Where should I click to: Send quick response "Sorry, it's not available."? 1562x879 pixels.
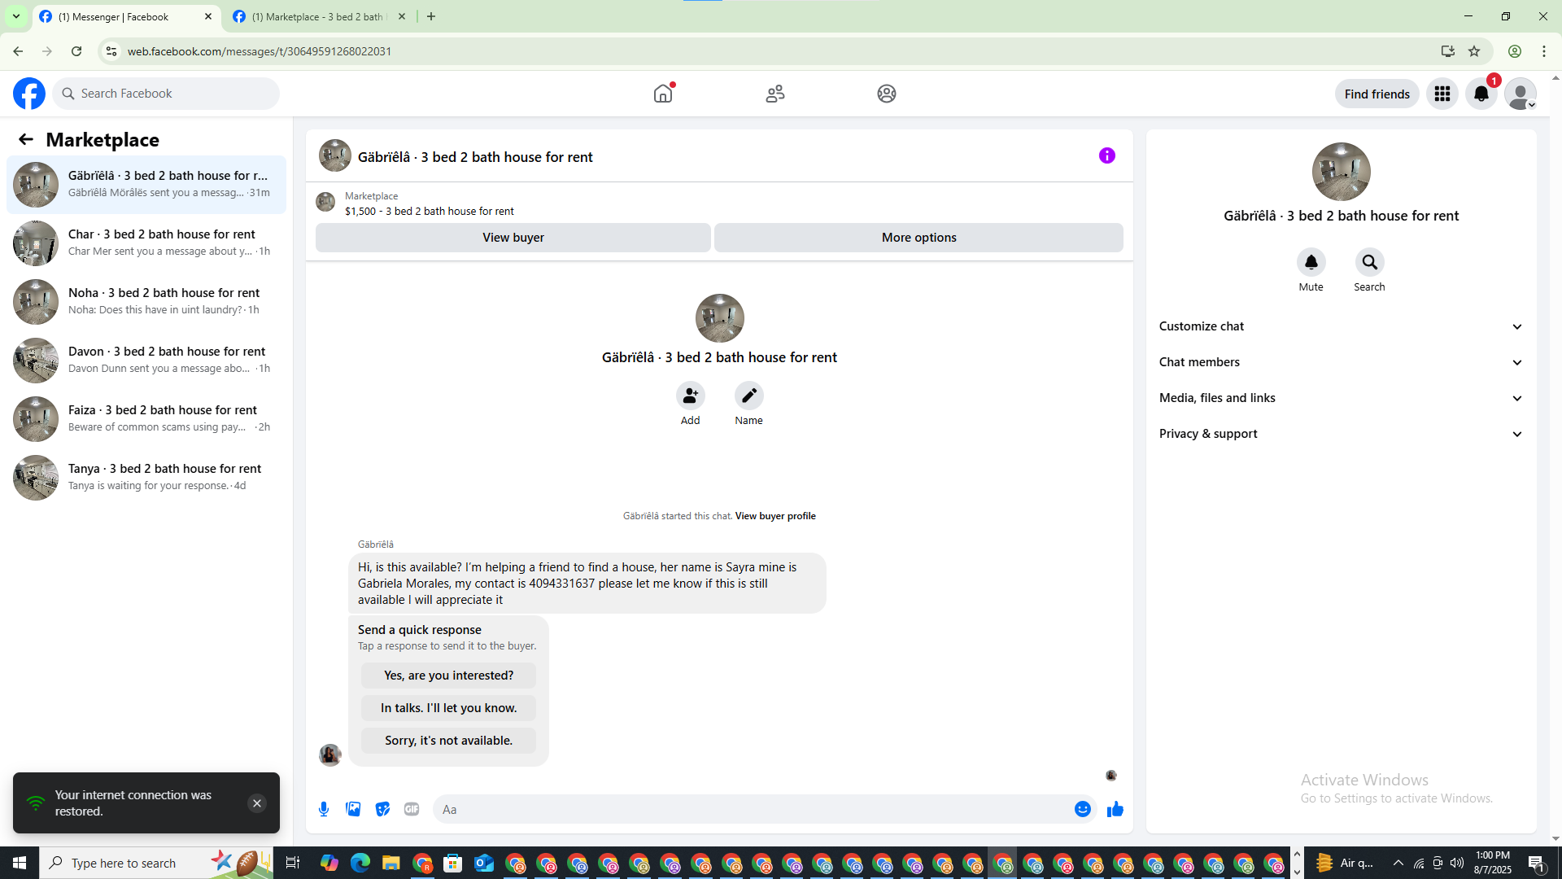(x=448, y=741)
